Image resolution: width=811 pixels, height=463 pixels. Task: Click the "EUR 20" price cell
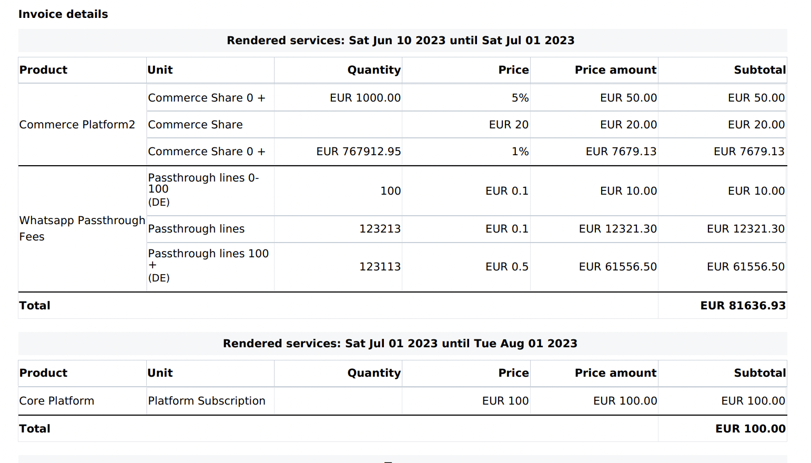(x=509, y=125)
